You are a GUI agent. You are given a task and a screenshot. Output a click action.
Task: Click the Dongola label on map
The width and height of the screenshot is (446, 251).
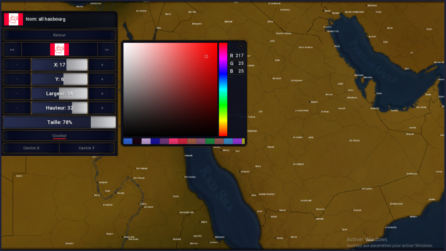pyautogui.click(x=103, y=182)
